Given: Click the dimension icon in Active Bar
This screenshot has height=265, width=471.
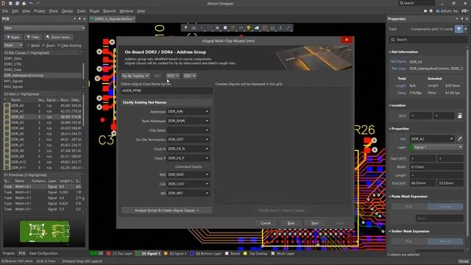Looking at the screenshot, I should pyautogui.click(x=272, y=28).
